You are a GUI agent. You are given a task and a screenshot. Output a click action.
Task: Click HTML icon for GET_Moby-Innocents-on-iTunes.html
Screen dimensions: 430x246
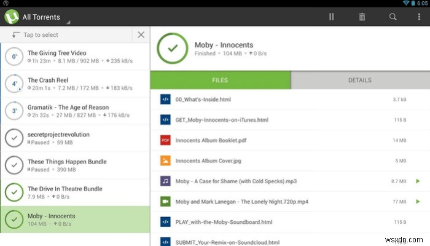(165, 120)
